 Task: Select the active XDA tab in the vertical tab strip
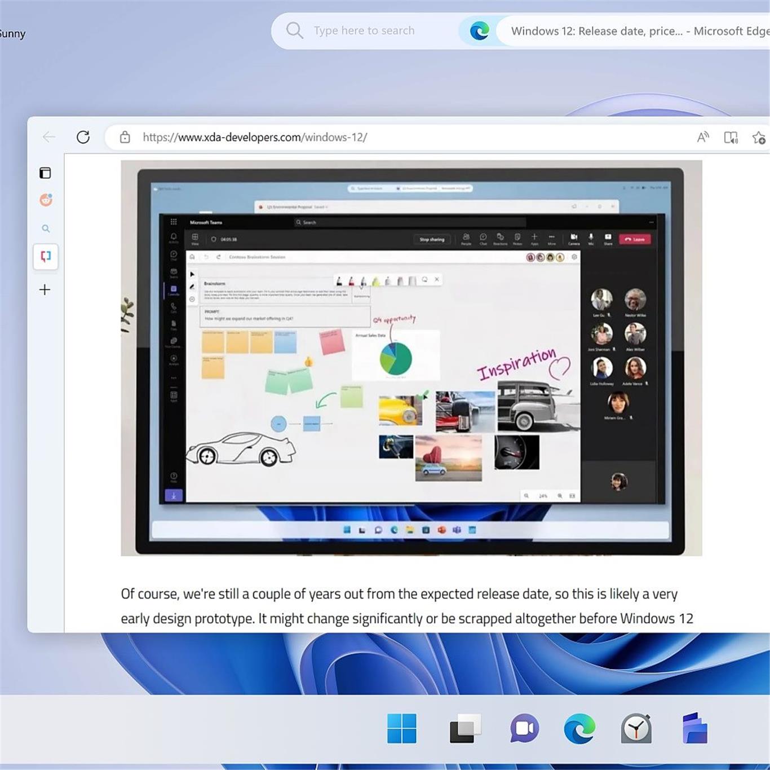pos(46,257)
